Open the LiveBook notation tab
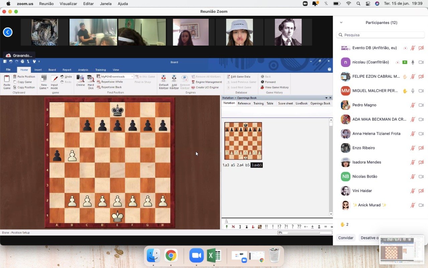Viewport: 428px width, 268px height. point(302,104)
